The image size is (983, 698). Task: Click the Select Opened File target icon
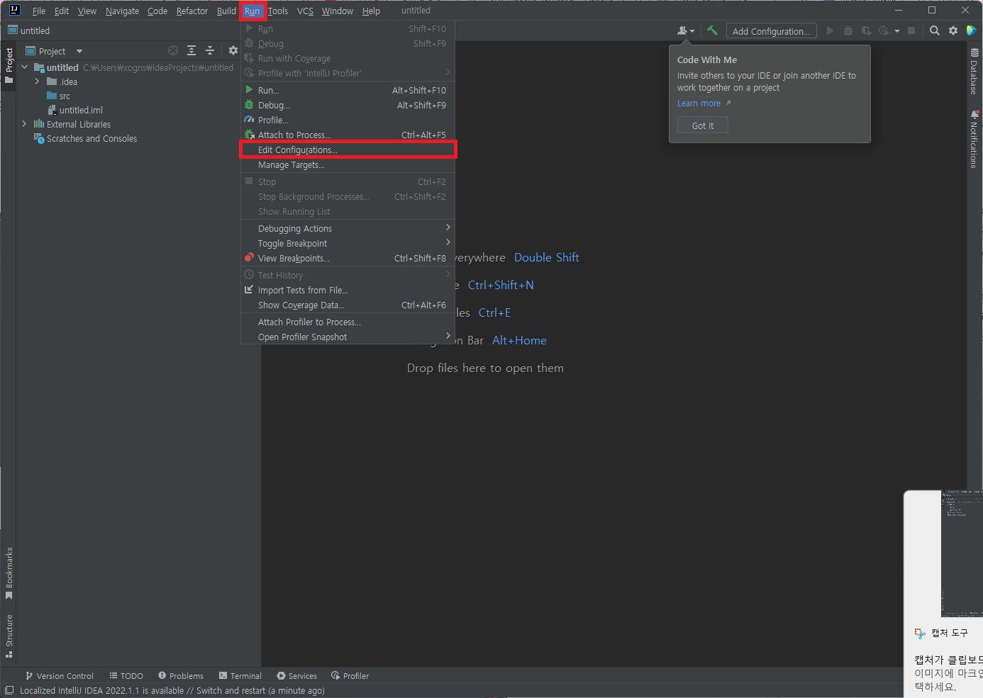pos(173,50)
